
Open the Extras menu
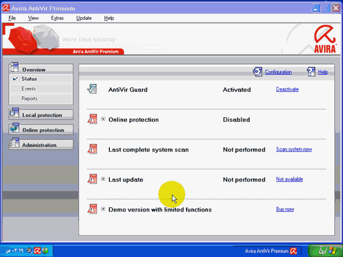[57, 18]
